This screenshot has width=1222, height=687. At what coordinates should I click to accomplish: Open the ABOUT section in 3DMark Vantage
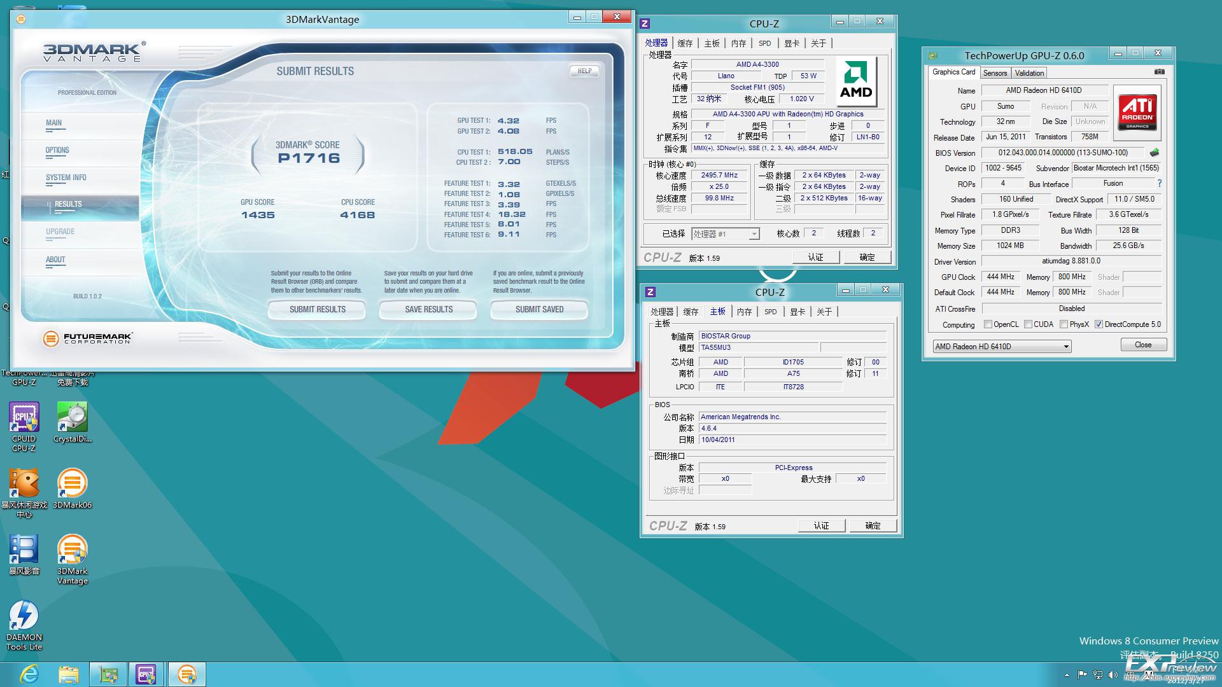coord(55,260)
